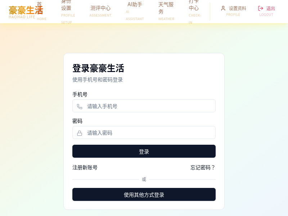Open 打卡中心 Check-in center
The width and height of the screenshot is (288, 216).
point(194,11)
